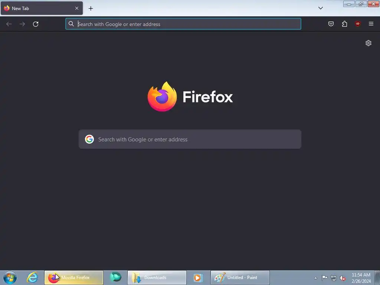The image size is (380, 285).
Task: Go back one page in Firefox
Action: pyautogui.click(x=9, y=24)
